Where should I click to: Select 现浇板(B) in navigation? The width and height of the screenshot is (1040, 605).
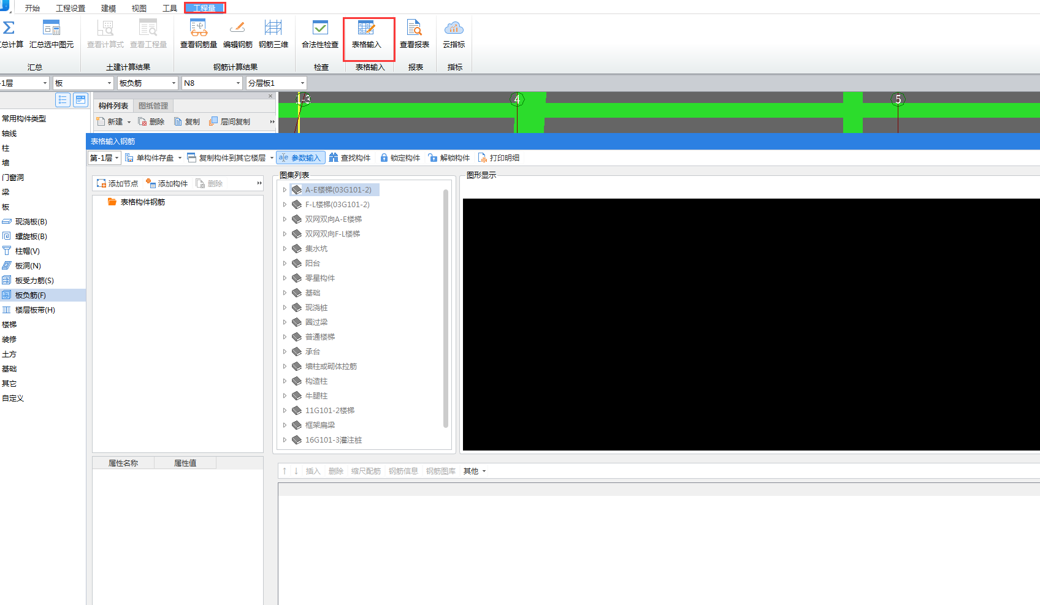pos(31,221)
